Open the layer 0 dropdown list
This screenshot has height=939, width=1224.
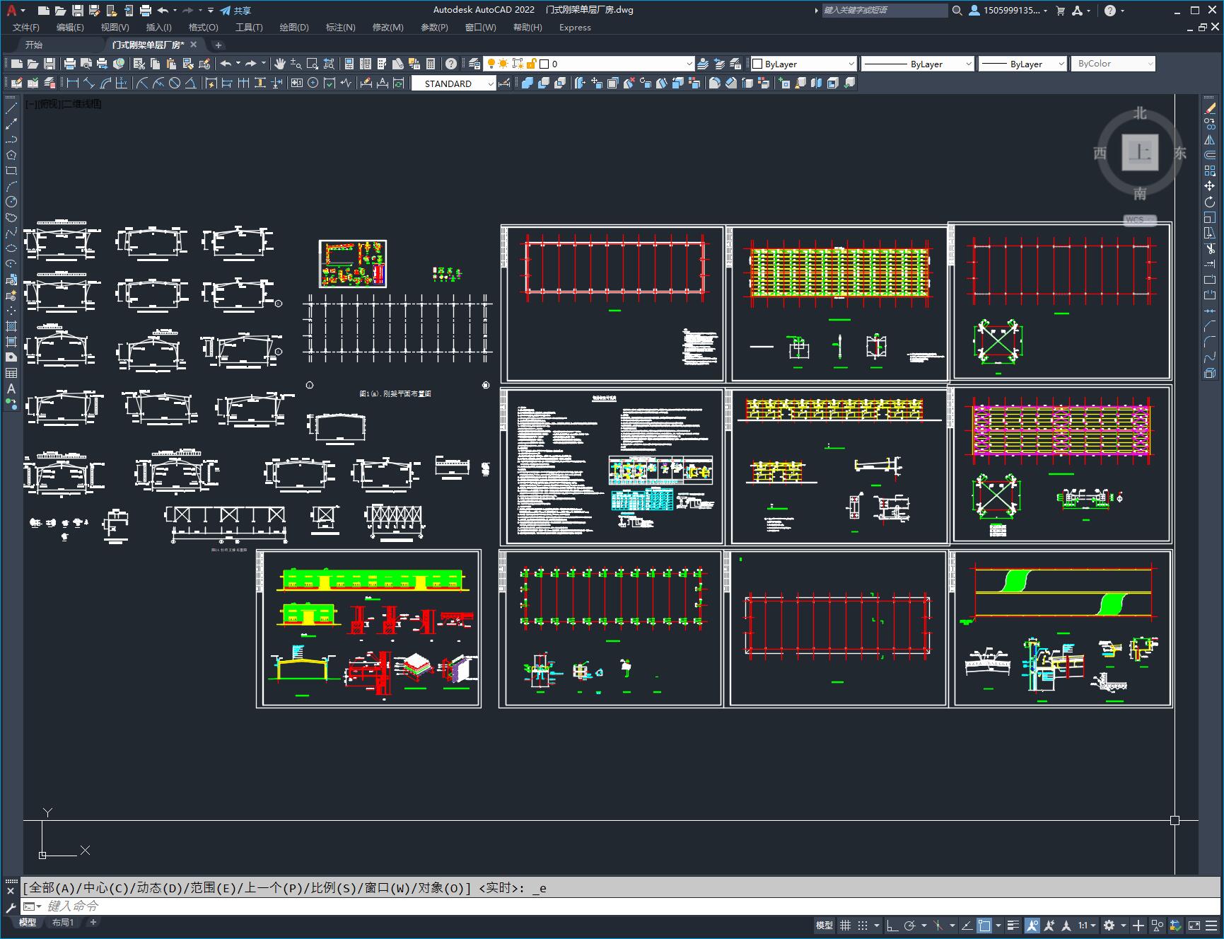tap(689, 64)
